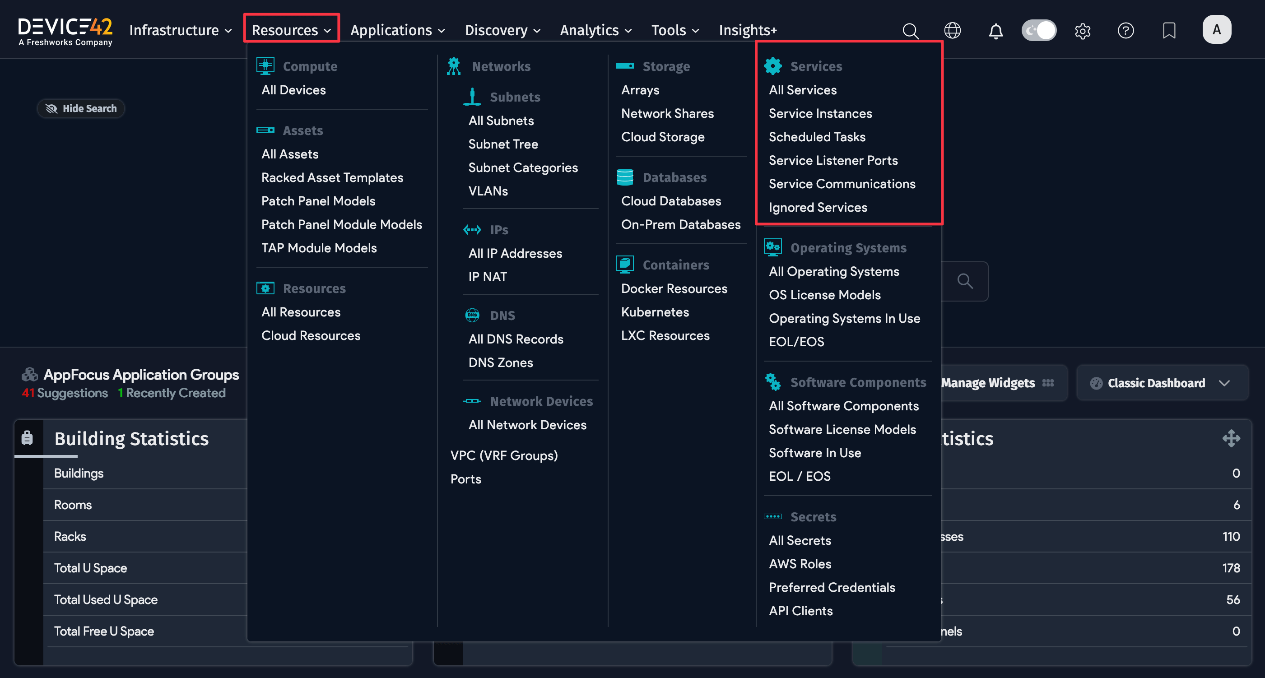Click the search box magnifier button
Image resolution: width=1265 pixels, height=678 pixels.
click(965, 281)
